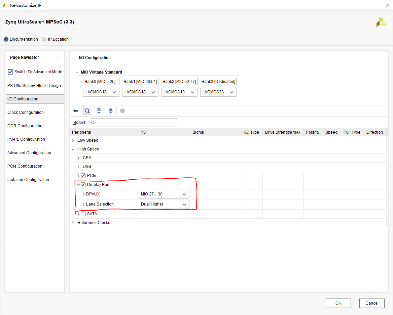Click the Bank3 [Dedicated] label
This screenshot has height=315, width=393.
218,82
